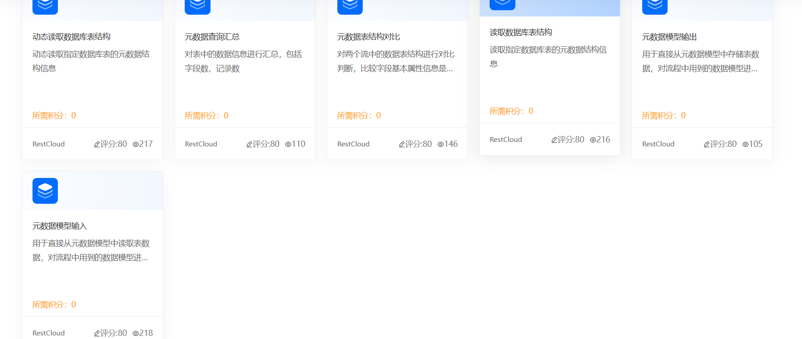802x339 pixels.
Task: Open the 读取数据库表结构 card title
Action: click(x=521, y=32)
